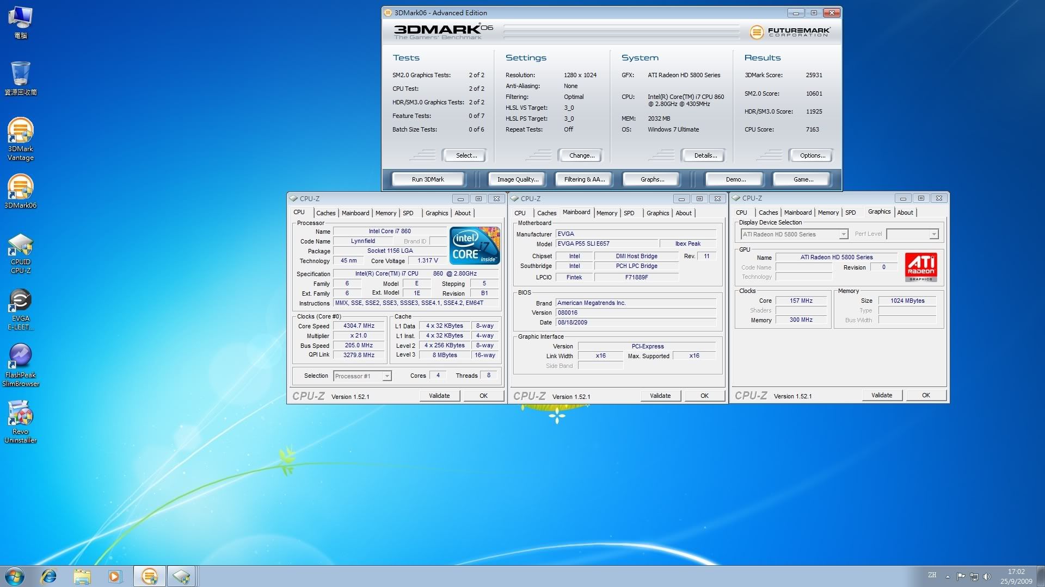The height and width of the screenshot is (587, 1045).
Task: Click Internet Explorer in the taskbar
Action: pyautogui.click(x=49, y=576)
